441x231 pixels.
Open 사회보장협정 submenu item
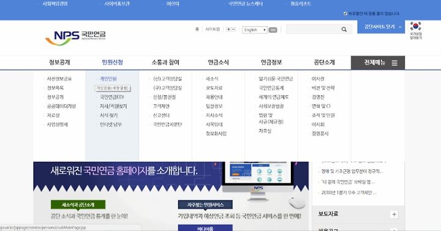[x=271, y=106]
